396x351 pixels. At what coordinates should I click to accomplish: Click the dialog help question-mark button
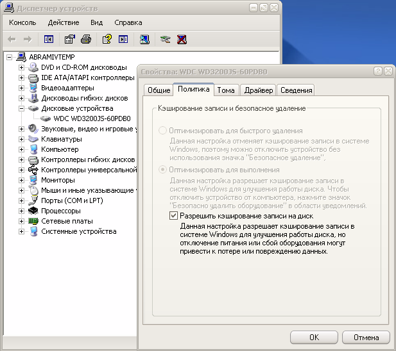tap(378, 72)
